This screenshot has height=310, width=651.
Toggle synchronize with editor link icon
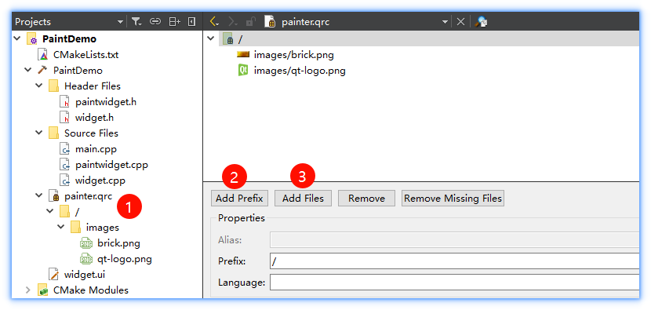coord(155,22)
